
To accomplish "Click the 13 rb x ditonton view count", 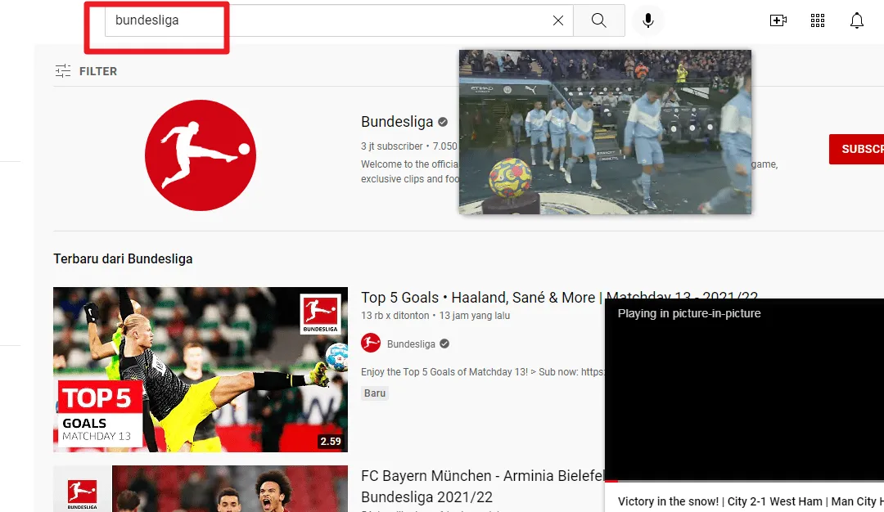I will tap(395, 316).
